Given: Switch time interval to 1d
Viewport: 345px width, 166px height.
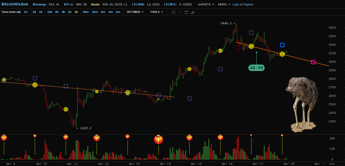Looking at the screenshot, I should (41, 12).
